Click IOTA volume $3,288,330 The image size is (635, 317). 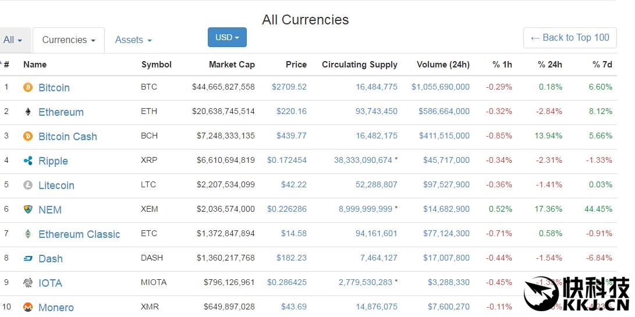pyautogui.click(x=449, y=282)
